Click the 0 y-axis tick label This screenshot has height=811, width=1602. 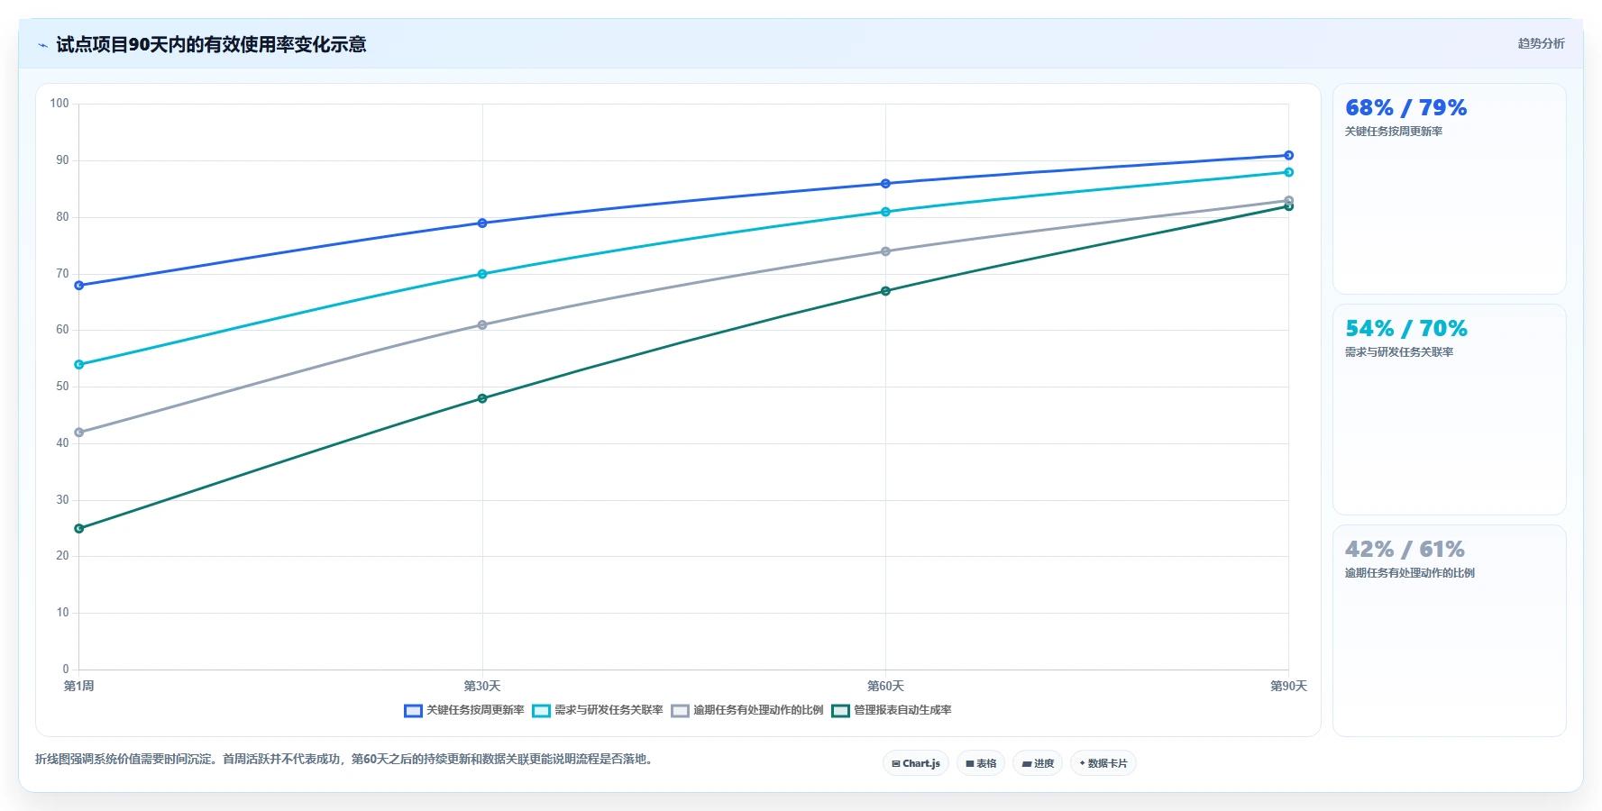66,670
